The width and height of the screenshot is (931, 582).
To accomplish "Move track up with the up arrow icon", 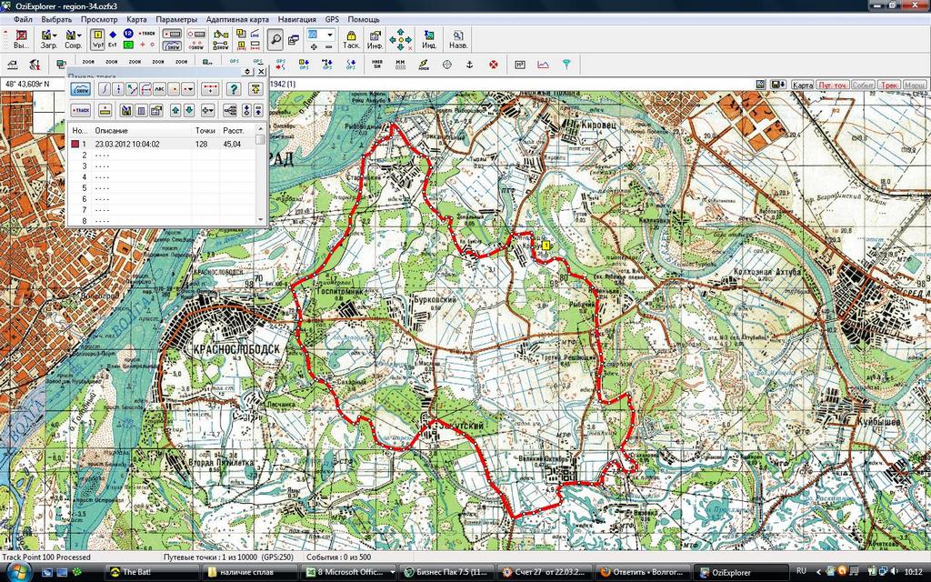I will 175,110.
